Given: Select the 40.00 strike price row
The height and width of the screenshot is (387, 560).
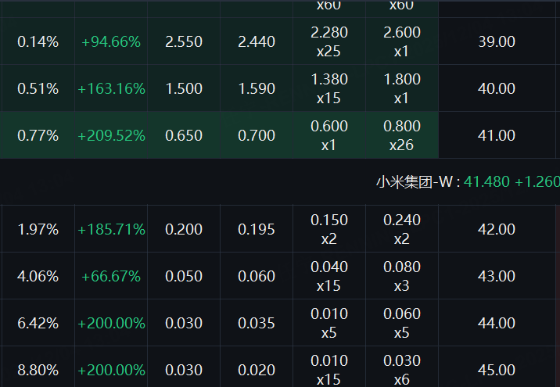Looking at the screenshot, I should tap(496, 88).
